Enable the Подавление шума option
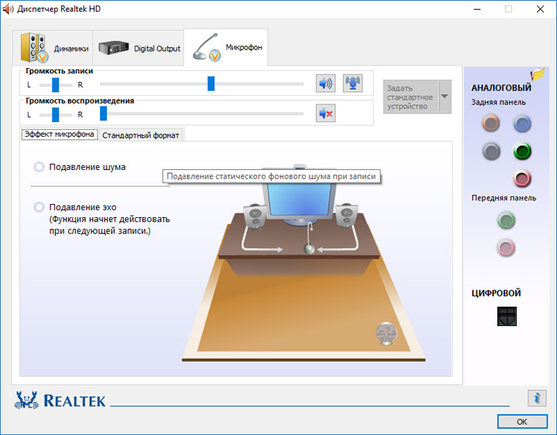Screen dimensions: 557x435 tap(39, 167)
